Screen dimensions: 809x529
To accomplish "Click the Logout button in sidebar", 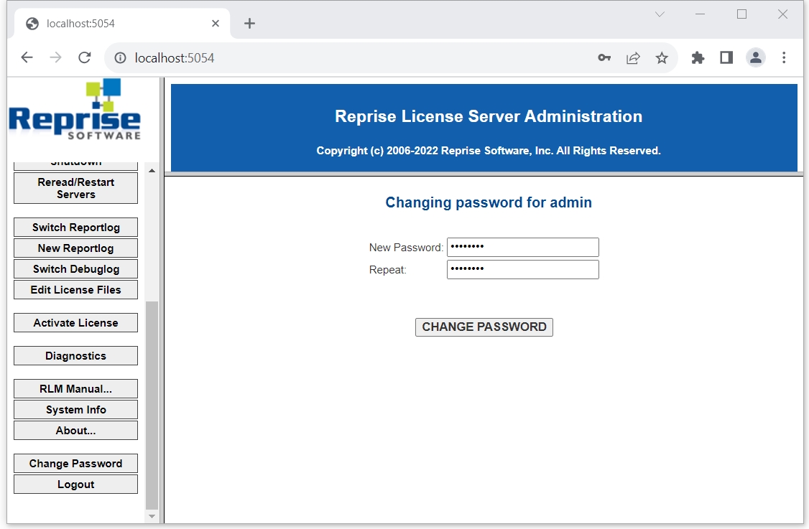I will tap(75, 484).
